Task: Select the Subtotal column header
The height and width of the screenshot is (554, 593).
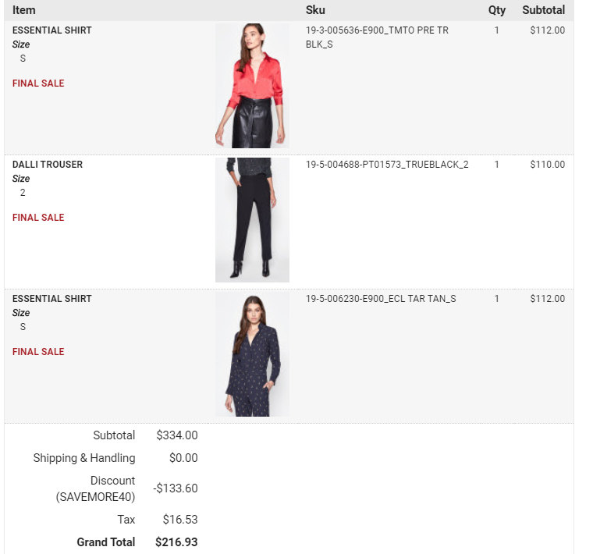Action: [544, 10]
